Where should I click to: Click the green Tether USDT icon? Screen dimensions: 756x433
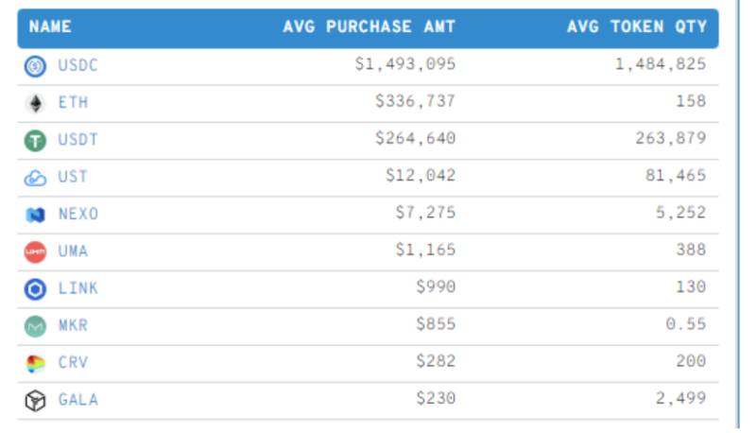35,140
